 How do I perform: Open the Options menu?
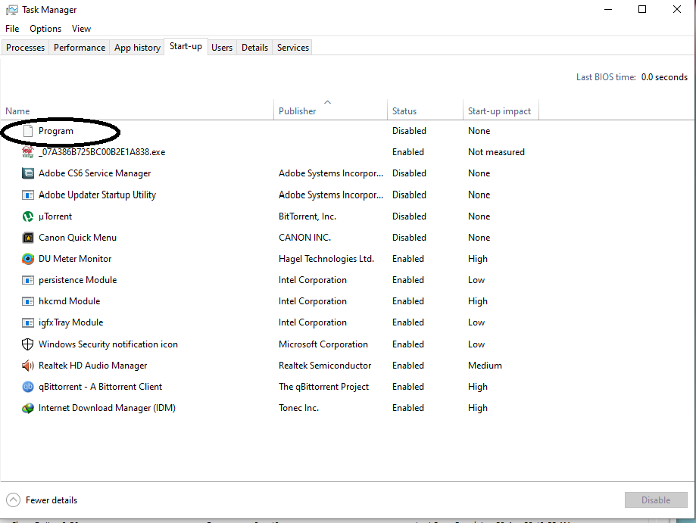click(x=45, y=29)
